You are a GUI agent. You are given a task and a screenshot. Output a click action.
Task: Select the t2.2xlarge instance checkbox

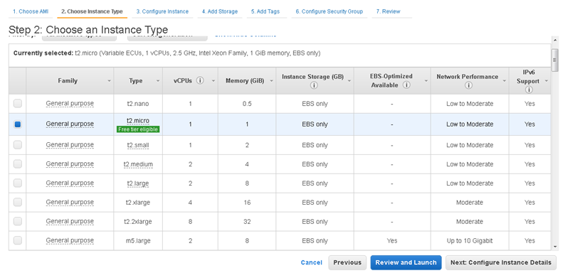17,221
